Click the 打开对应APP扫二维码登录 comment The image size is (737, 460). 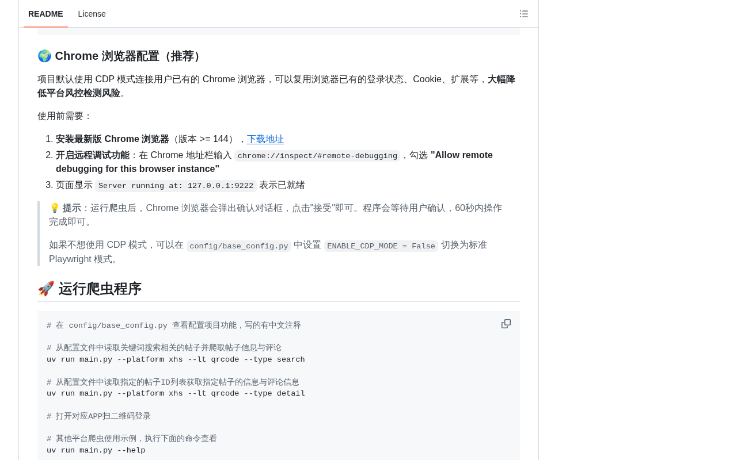click(98, 416)
